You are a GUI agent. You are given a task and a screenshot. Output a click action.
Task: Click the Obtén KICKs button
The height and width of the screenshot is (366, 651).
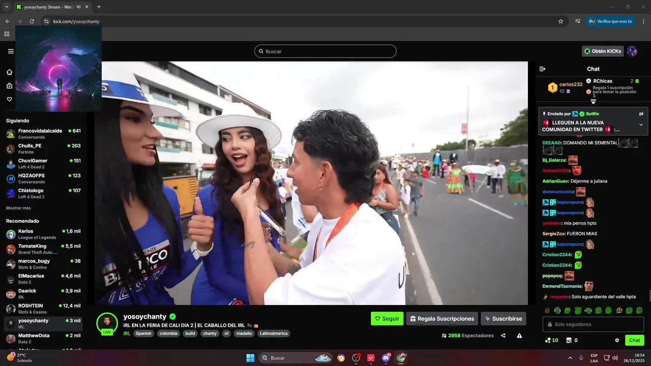(x=603, y=51)
